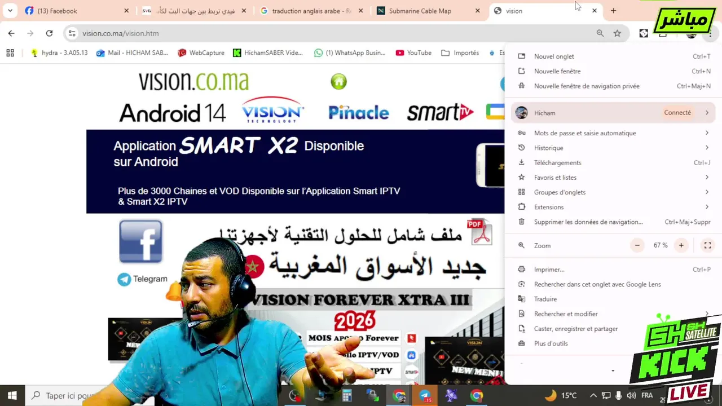Open a new tab with plus button
Screen dimensions: 722x406
(613, 11)
